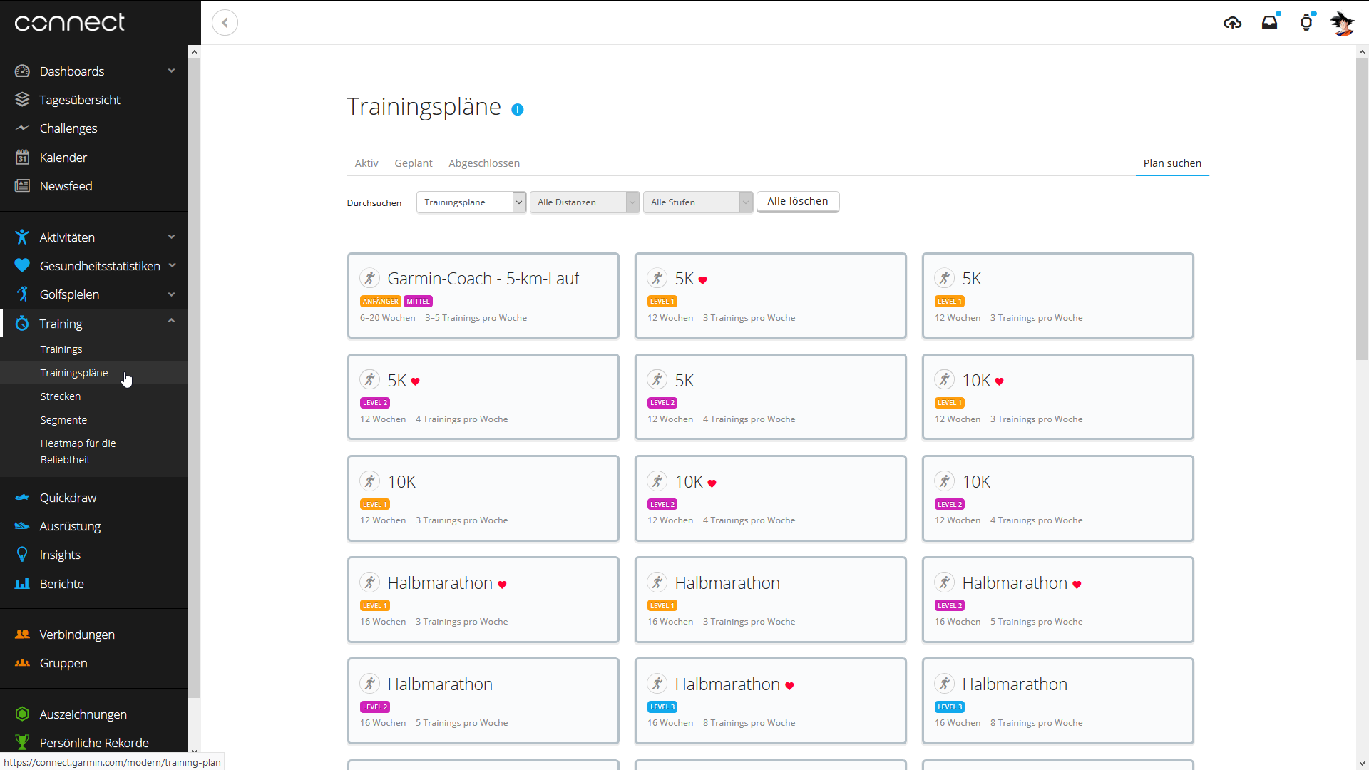Expand the Aktivitäten menu chevron
The height and width of the screenshot is (770, 1369).
pos(171,237)
